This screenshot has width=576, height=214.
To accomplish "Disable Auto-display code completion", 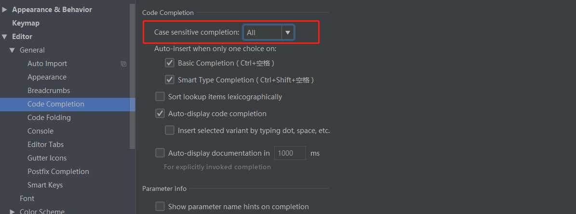I will click(x=160, y=114).
